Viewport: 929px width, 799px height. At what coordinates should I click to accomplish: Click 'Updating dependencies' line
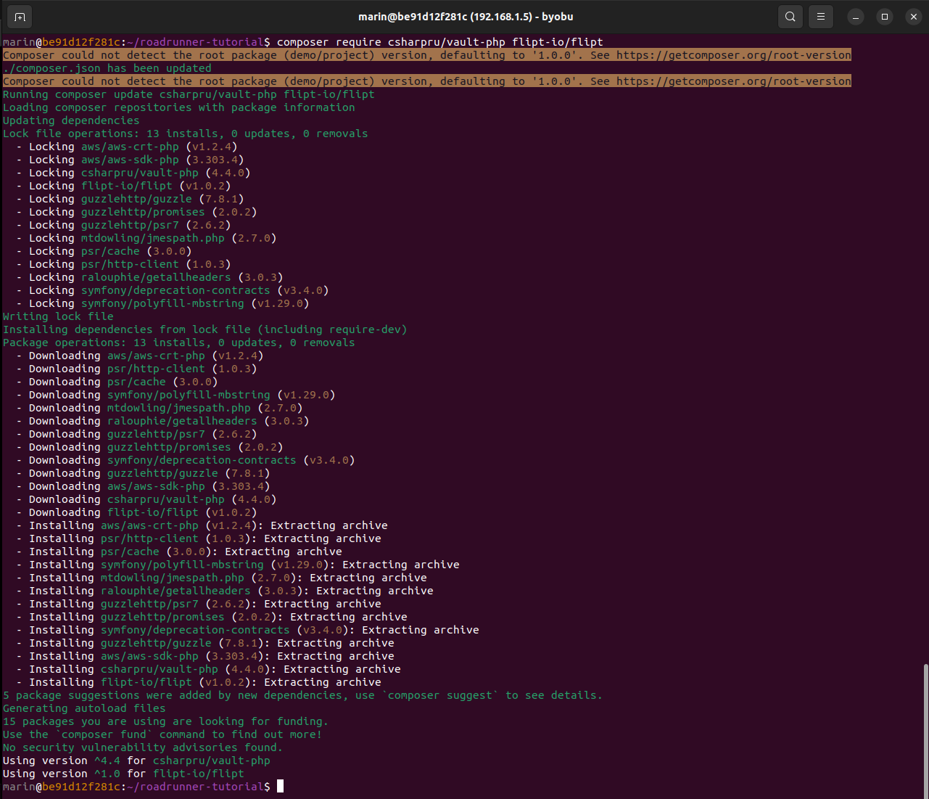(x=71, y=120)
